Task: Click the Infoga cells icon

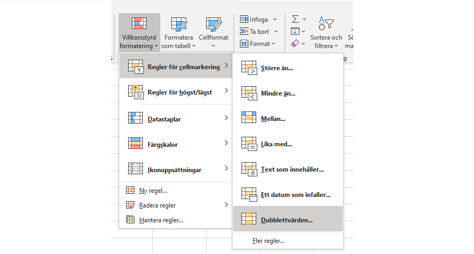Action: [244, 20]
